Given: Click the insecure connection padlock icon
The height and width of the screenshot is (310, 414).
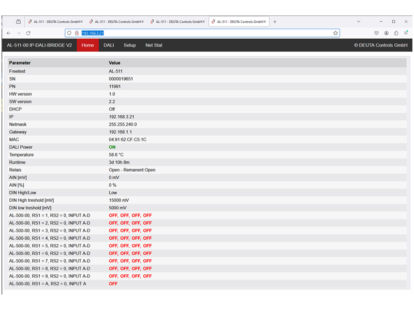Looking at the screenshot, I should click(x=76, y=33).
